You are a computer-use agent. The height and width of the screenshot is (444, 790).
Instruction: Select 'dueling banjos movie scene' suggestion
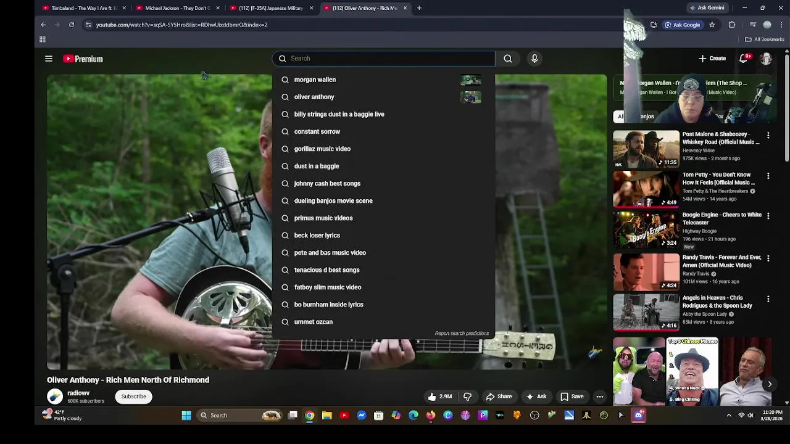tap(383, 200)
